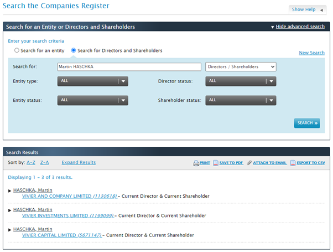Click the Hide advanced search link
The height and width of the screenshot is (252, 333).
click(300, 27)
